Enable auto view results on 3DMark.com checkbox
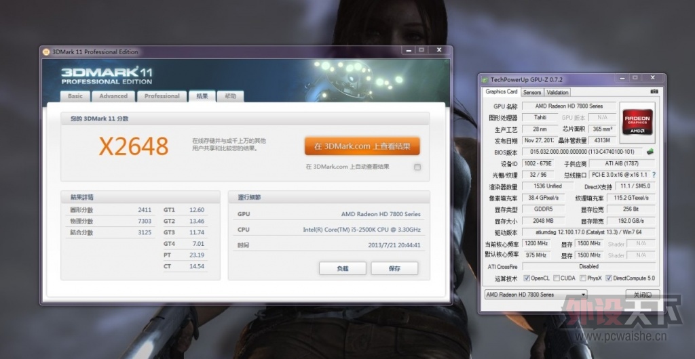Screen dimensions: 695x359 (417, 167)
